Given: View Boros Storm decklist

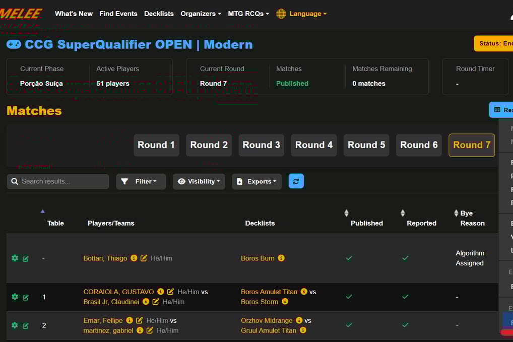Looking at the screenshot, I should click(x=260, y=302).
